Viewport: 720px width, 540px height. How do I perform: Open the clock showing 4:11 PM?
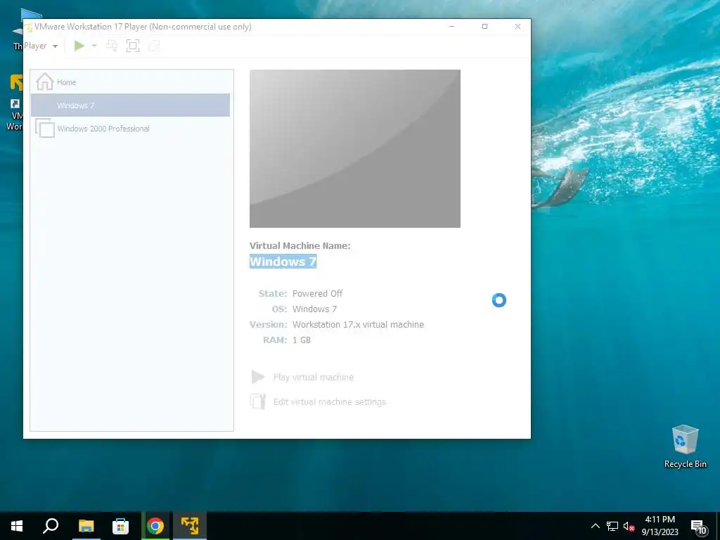[x=660, y=526]
